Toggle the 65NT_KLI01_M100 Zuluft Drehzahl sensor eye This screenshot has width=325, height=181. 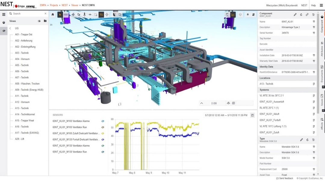coord(103,133)
